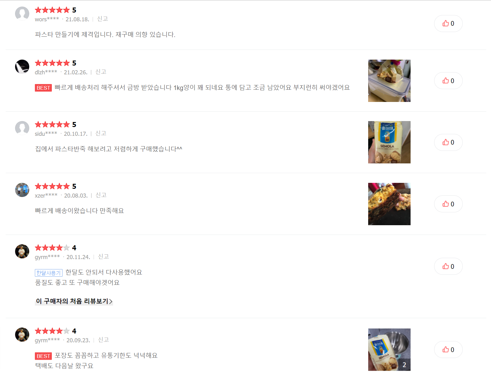This screenshot has height=377, width=491.
Task: Report the wors**** review via 신고
Action: 102,19
